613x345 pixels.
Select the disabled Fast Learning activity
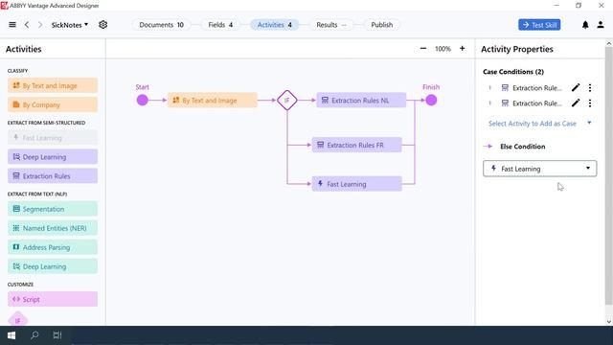(53, 138)
